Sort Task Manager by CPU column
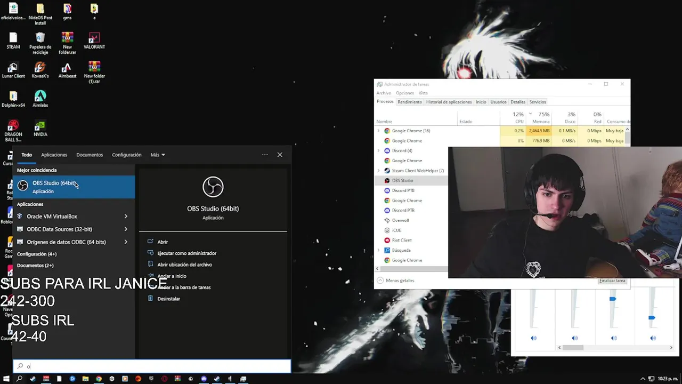 pos(513,118)
